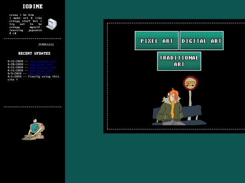Click the RECENT UPDATES heading

[x=34, y=53]
